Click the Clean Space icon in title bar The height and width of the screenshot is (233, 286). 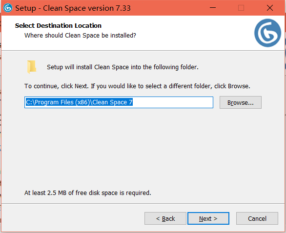click(8, 8)
